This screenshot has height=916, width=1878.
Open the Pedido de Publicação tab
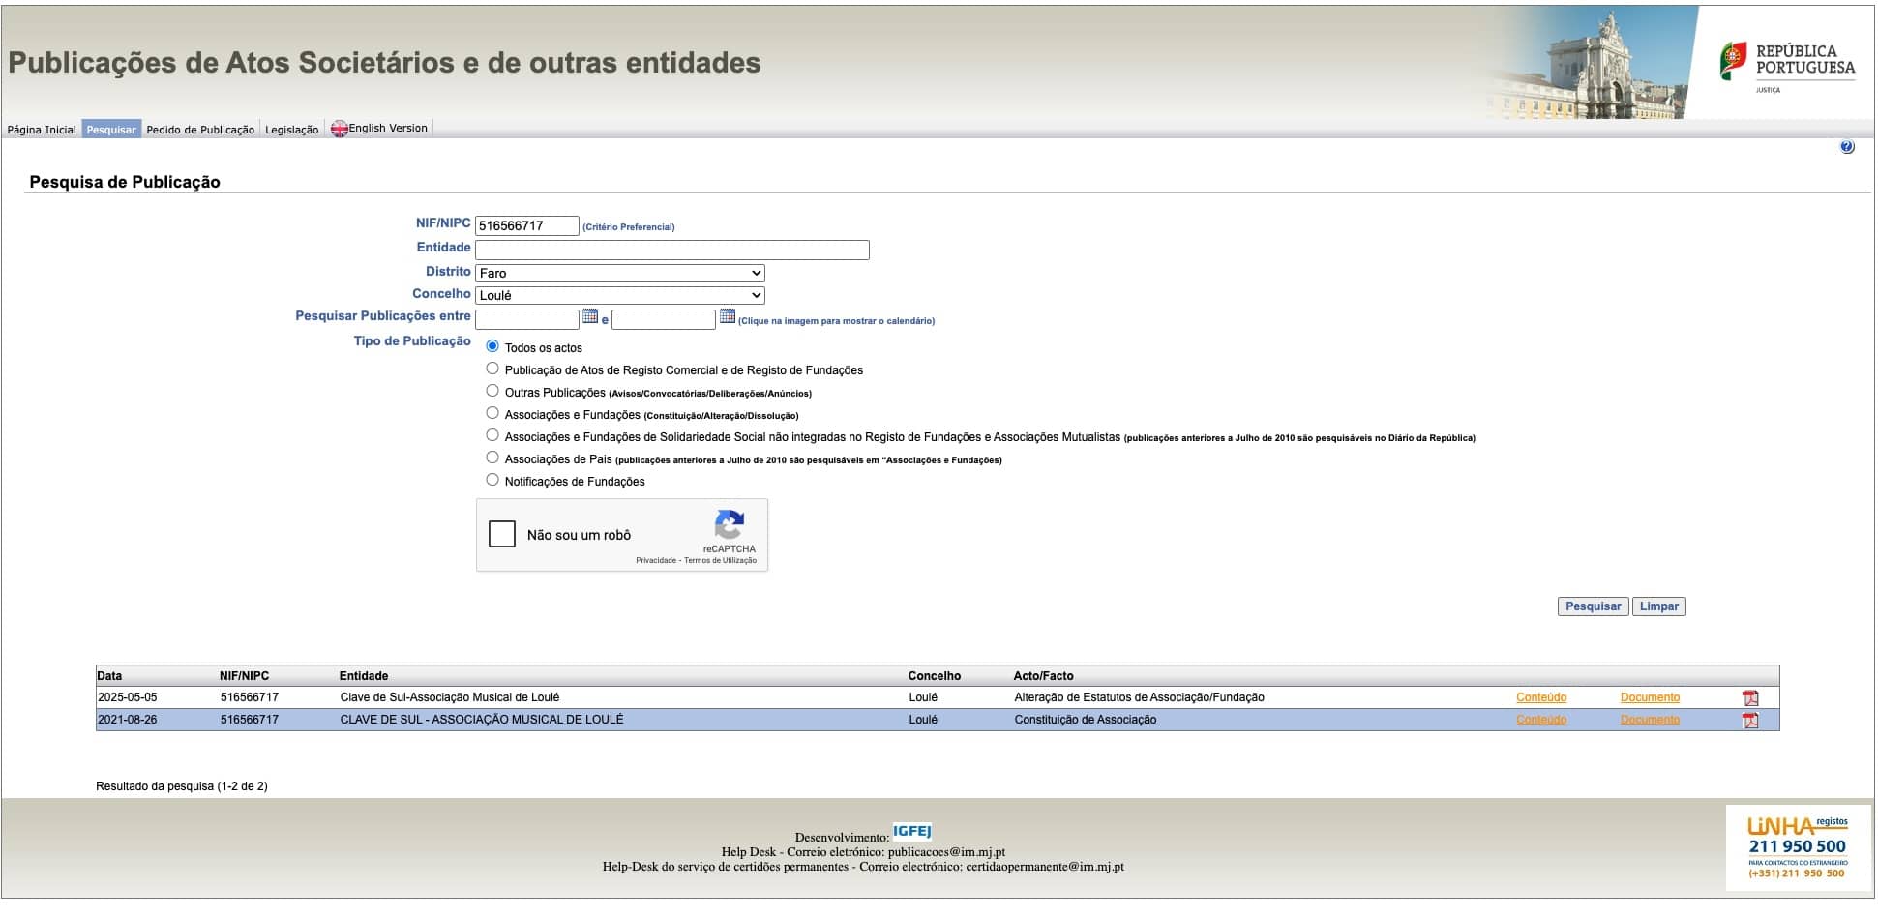pyautogui.click(x=200, y=130)
